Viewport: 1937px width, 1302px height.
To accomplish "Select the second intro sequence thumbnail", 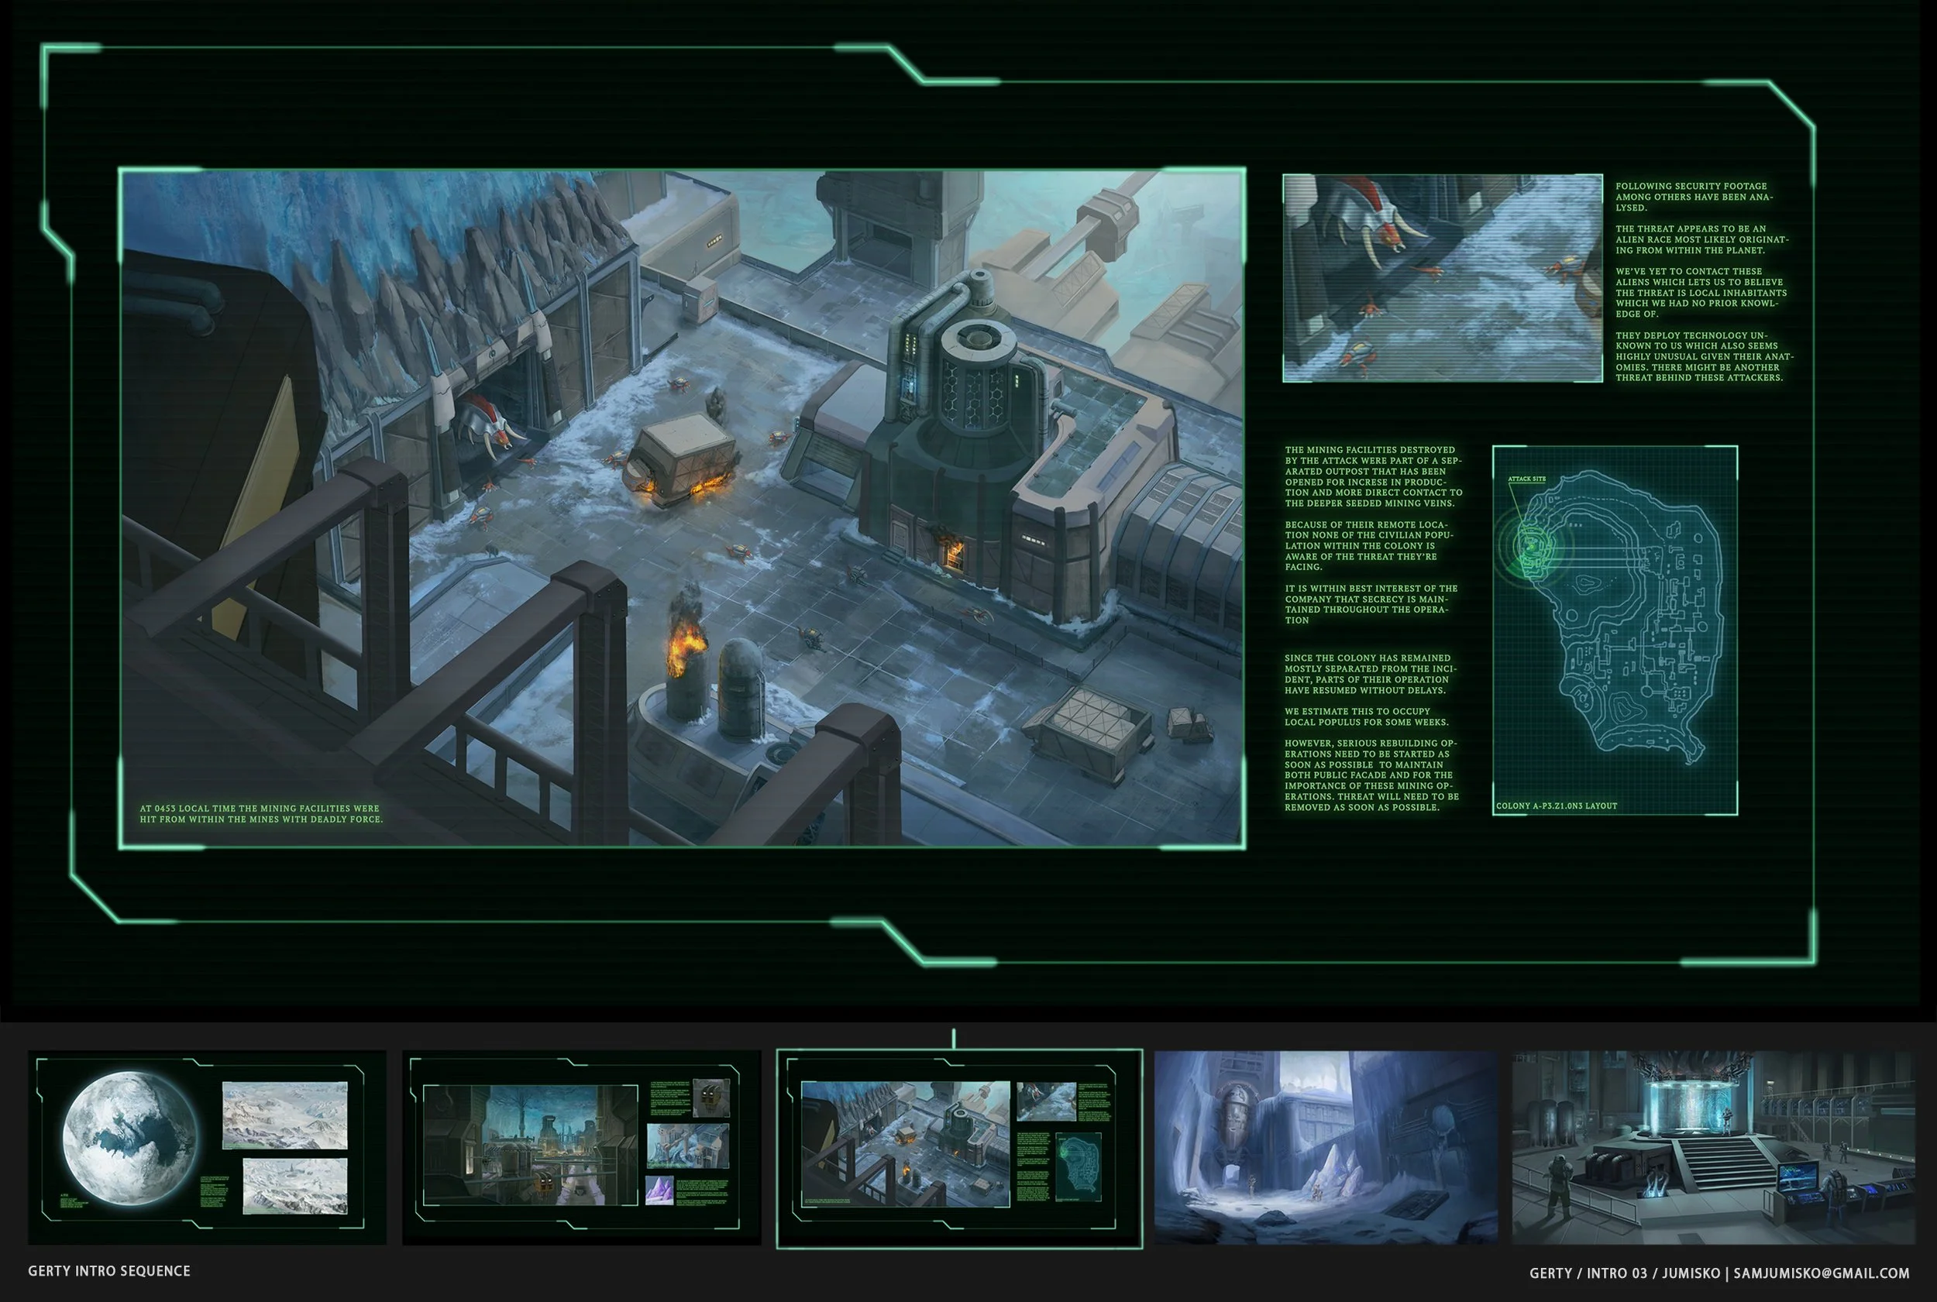I will point(581,1147).
